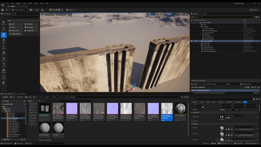Open the viewport options hamburger menu

(x=42, y=14)
